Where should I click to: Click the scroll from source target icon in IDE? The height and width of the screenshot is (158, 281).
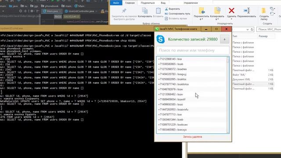tap(21, 11)
